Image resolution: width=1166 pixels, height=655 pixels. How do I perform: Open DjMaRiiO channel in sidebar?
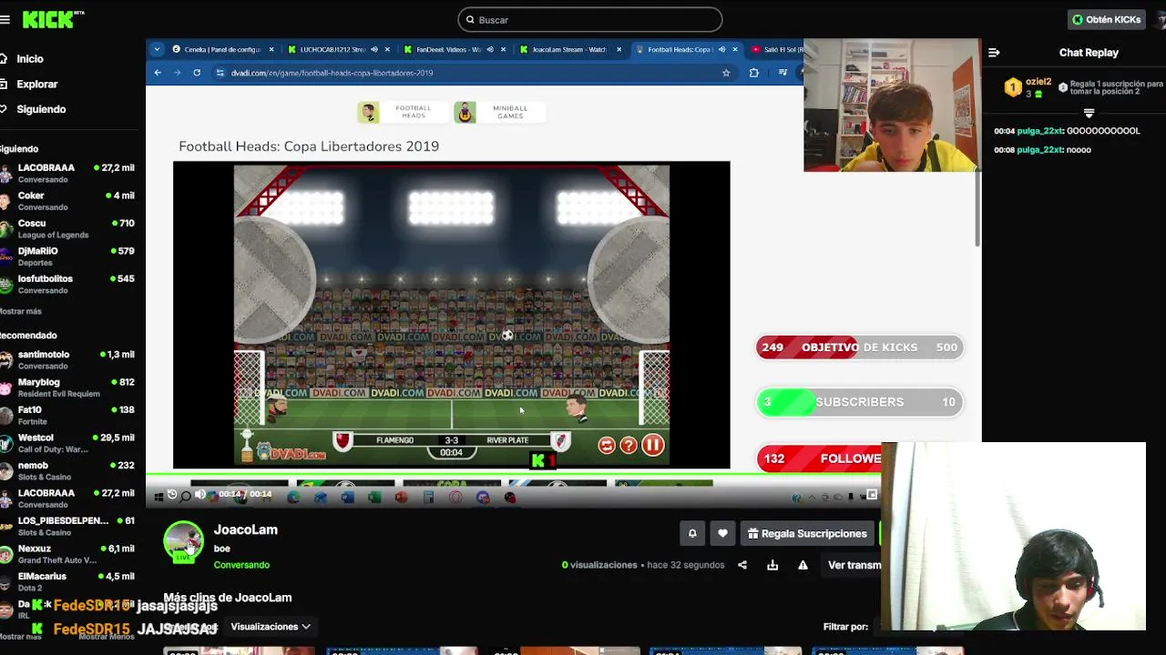coord(68,257)
